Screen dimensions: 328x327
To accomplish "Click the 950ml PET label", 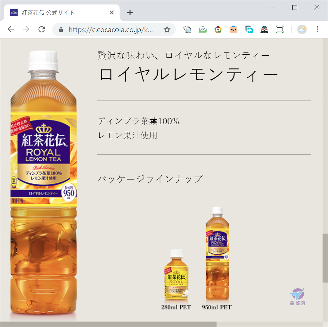I will point(217,307).
